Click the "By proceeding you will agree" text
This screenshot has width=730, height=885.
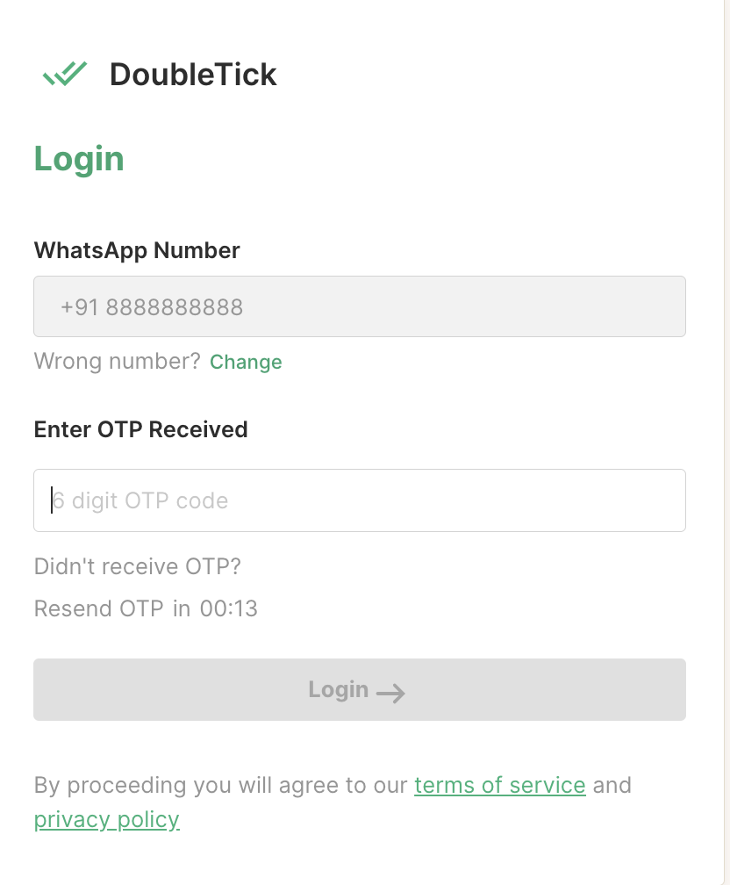pyautogui.click(x=221, y=784)
